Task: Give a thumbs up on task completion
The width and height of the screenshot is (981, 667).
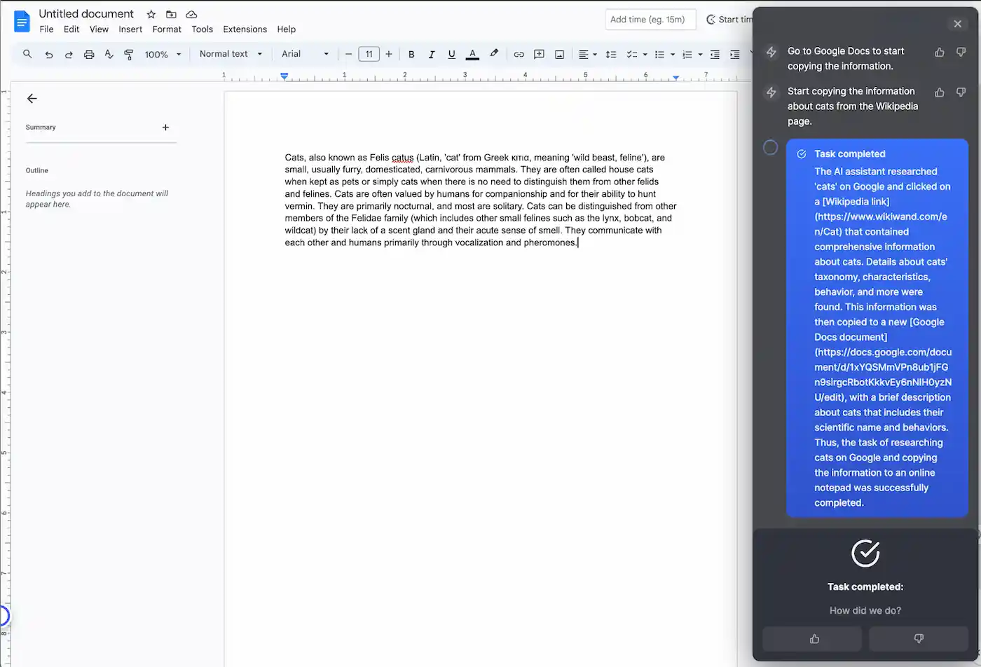Action: tap(812, 638)
